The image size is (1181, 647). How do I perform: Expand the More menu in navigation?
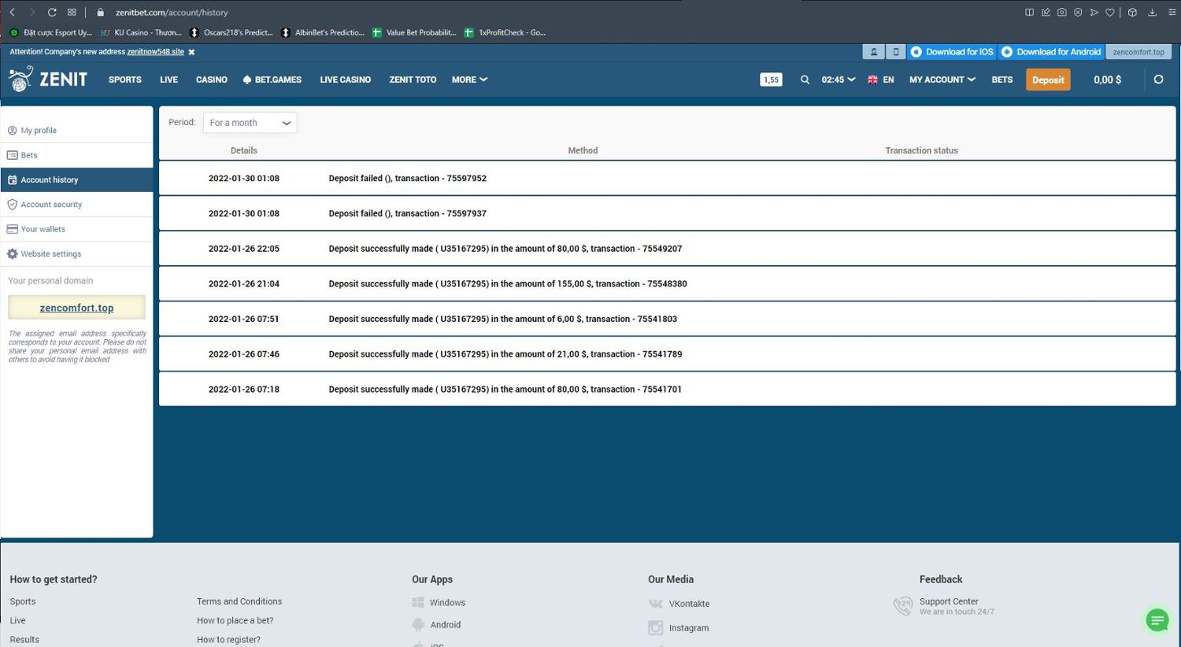tap(469, 79)
